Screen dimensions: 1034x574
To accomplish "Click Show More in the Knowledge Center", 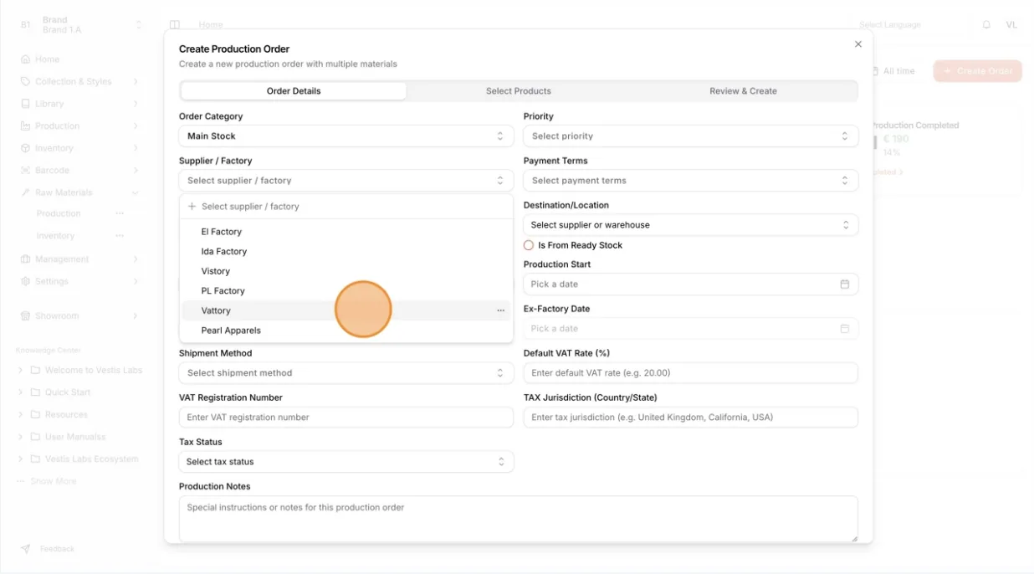I will (54, 481).
